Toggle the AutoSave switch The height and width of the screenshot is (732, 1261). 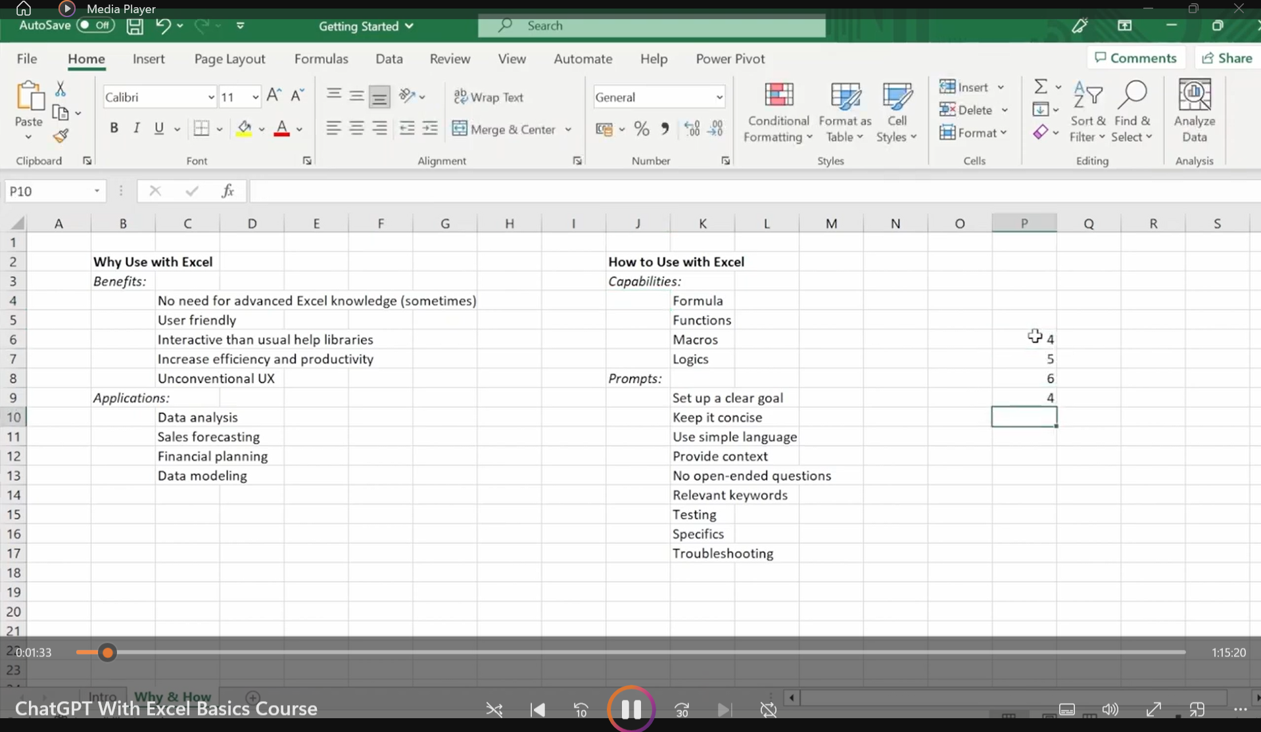(x=95, y=26)
